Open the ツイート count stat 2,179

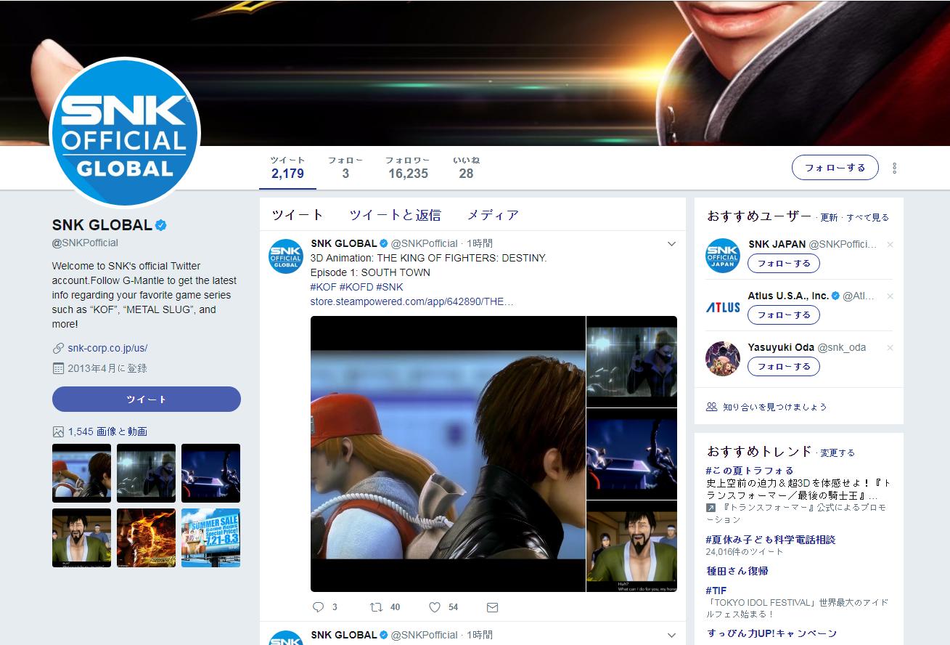[288, 168]
